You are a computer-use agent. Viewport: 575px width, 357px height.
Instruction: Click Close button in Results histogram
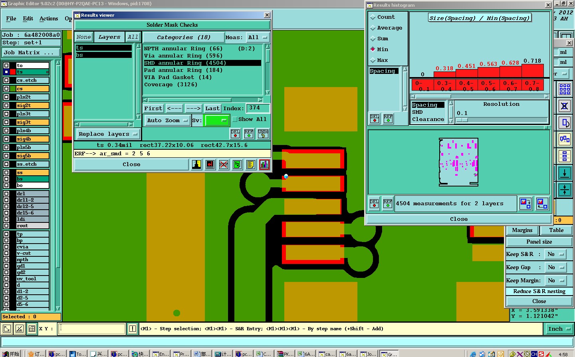[459, 219]
